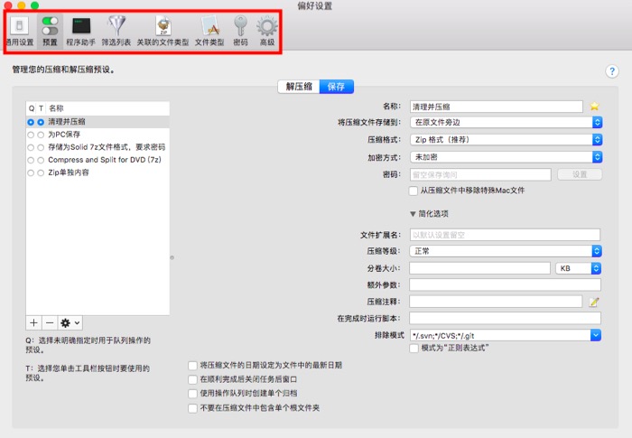This screenshot has width=632, height=438.
Task: Open the 文件类型 file types pane
Action: click(209, 31)
